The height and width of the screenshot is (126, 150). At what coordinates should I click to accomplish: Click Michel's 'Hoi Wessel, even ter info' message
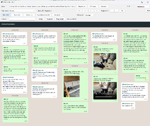136,44
